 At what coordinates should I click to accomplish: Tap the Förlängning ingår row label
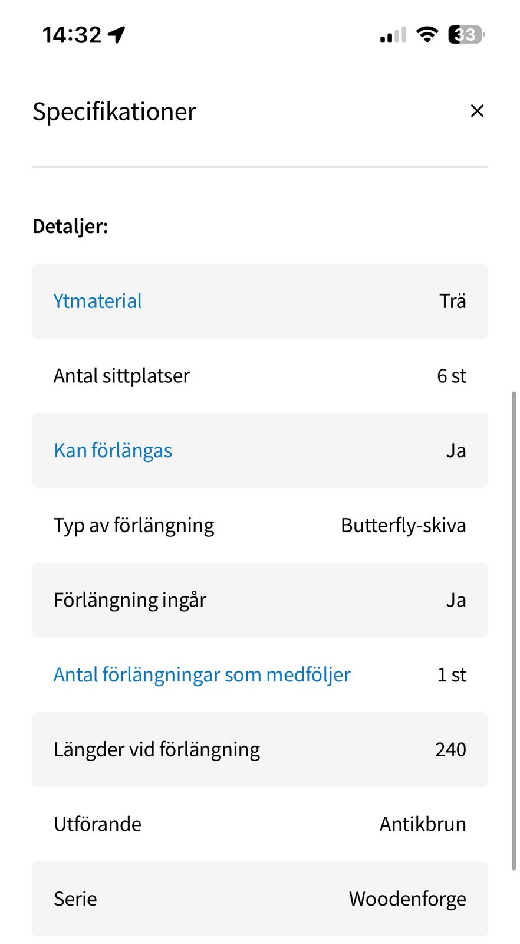(x=130, y=600)
